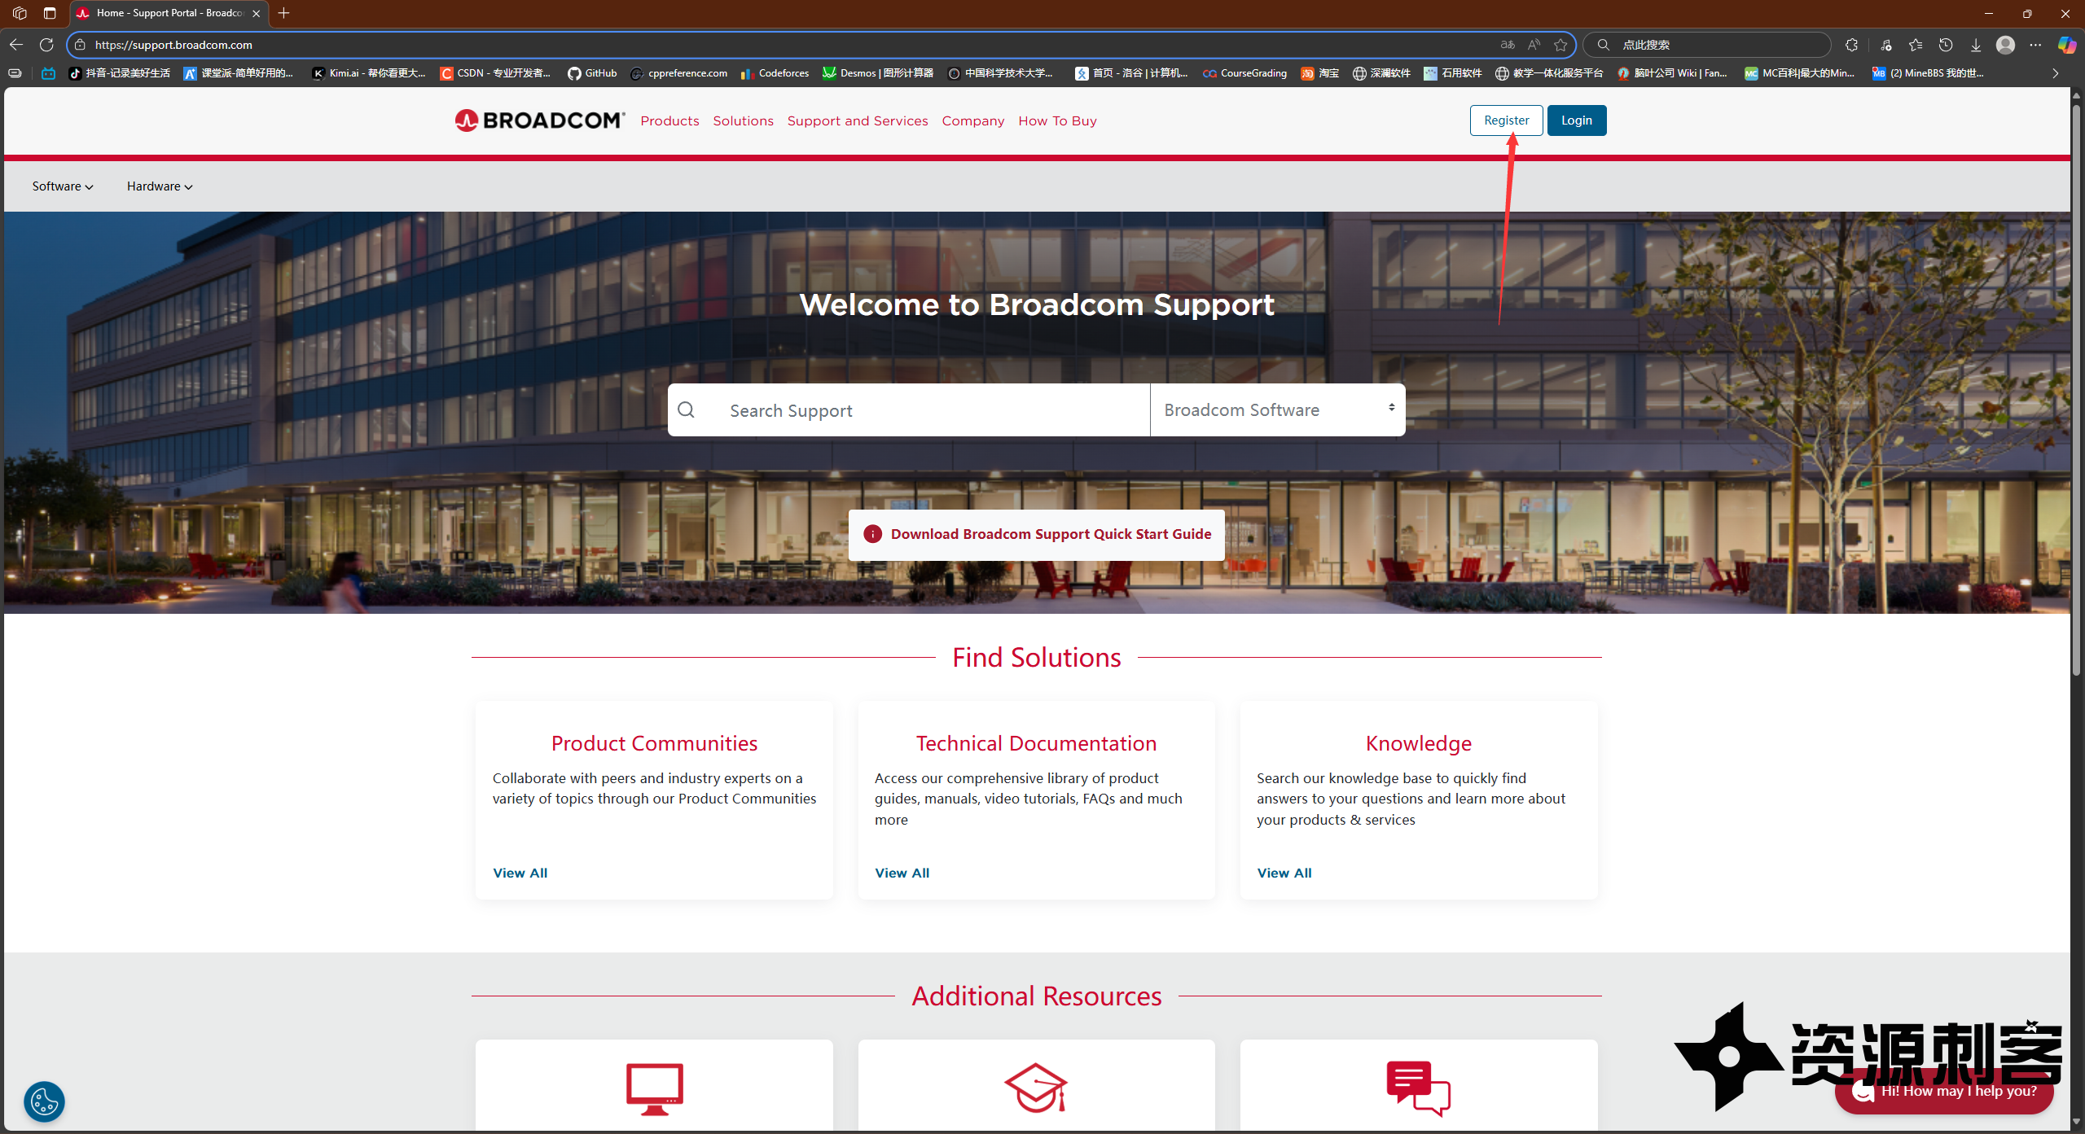Click the graduation cap resource icon

pos(1035,1088)
